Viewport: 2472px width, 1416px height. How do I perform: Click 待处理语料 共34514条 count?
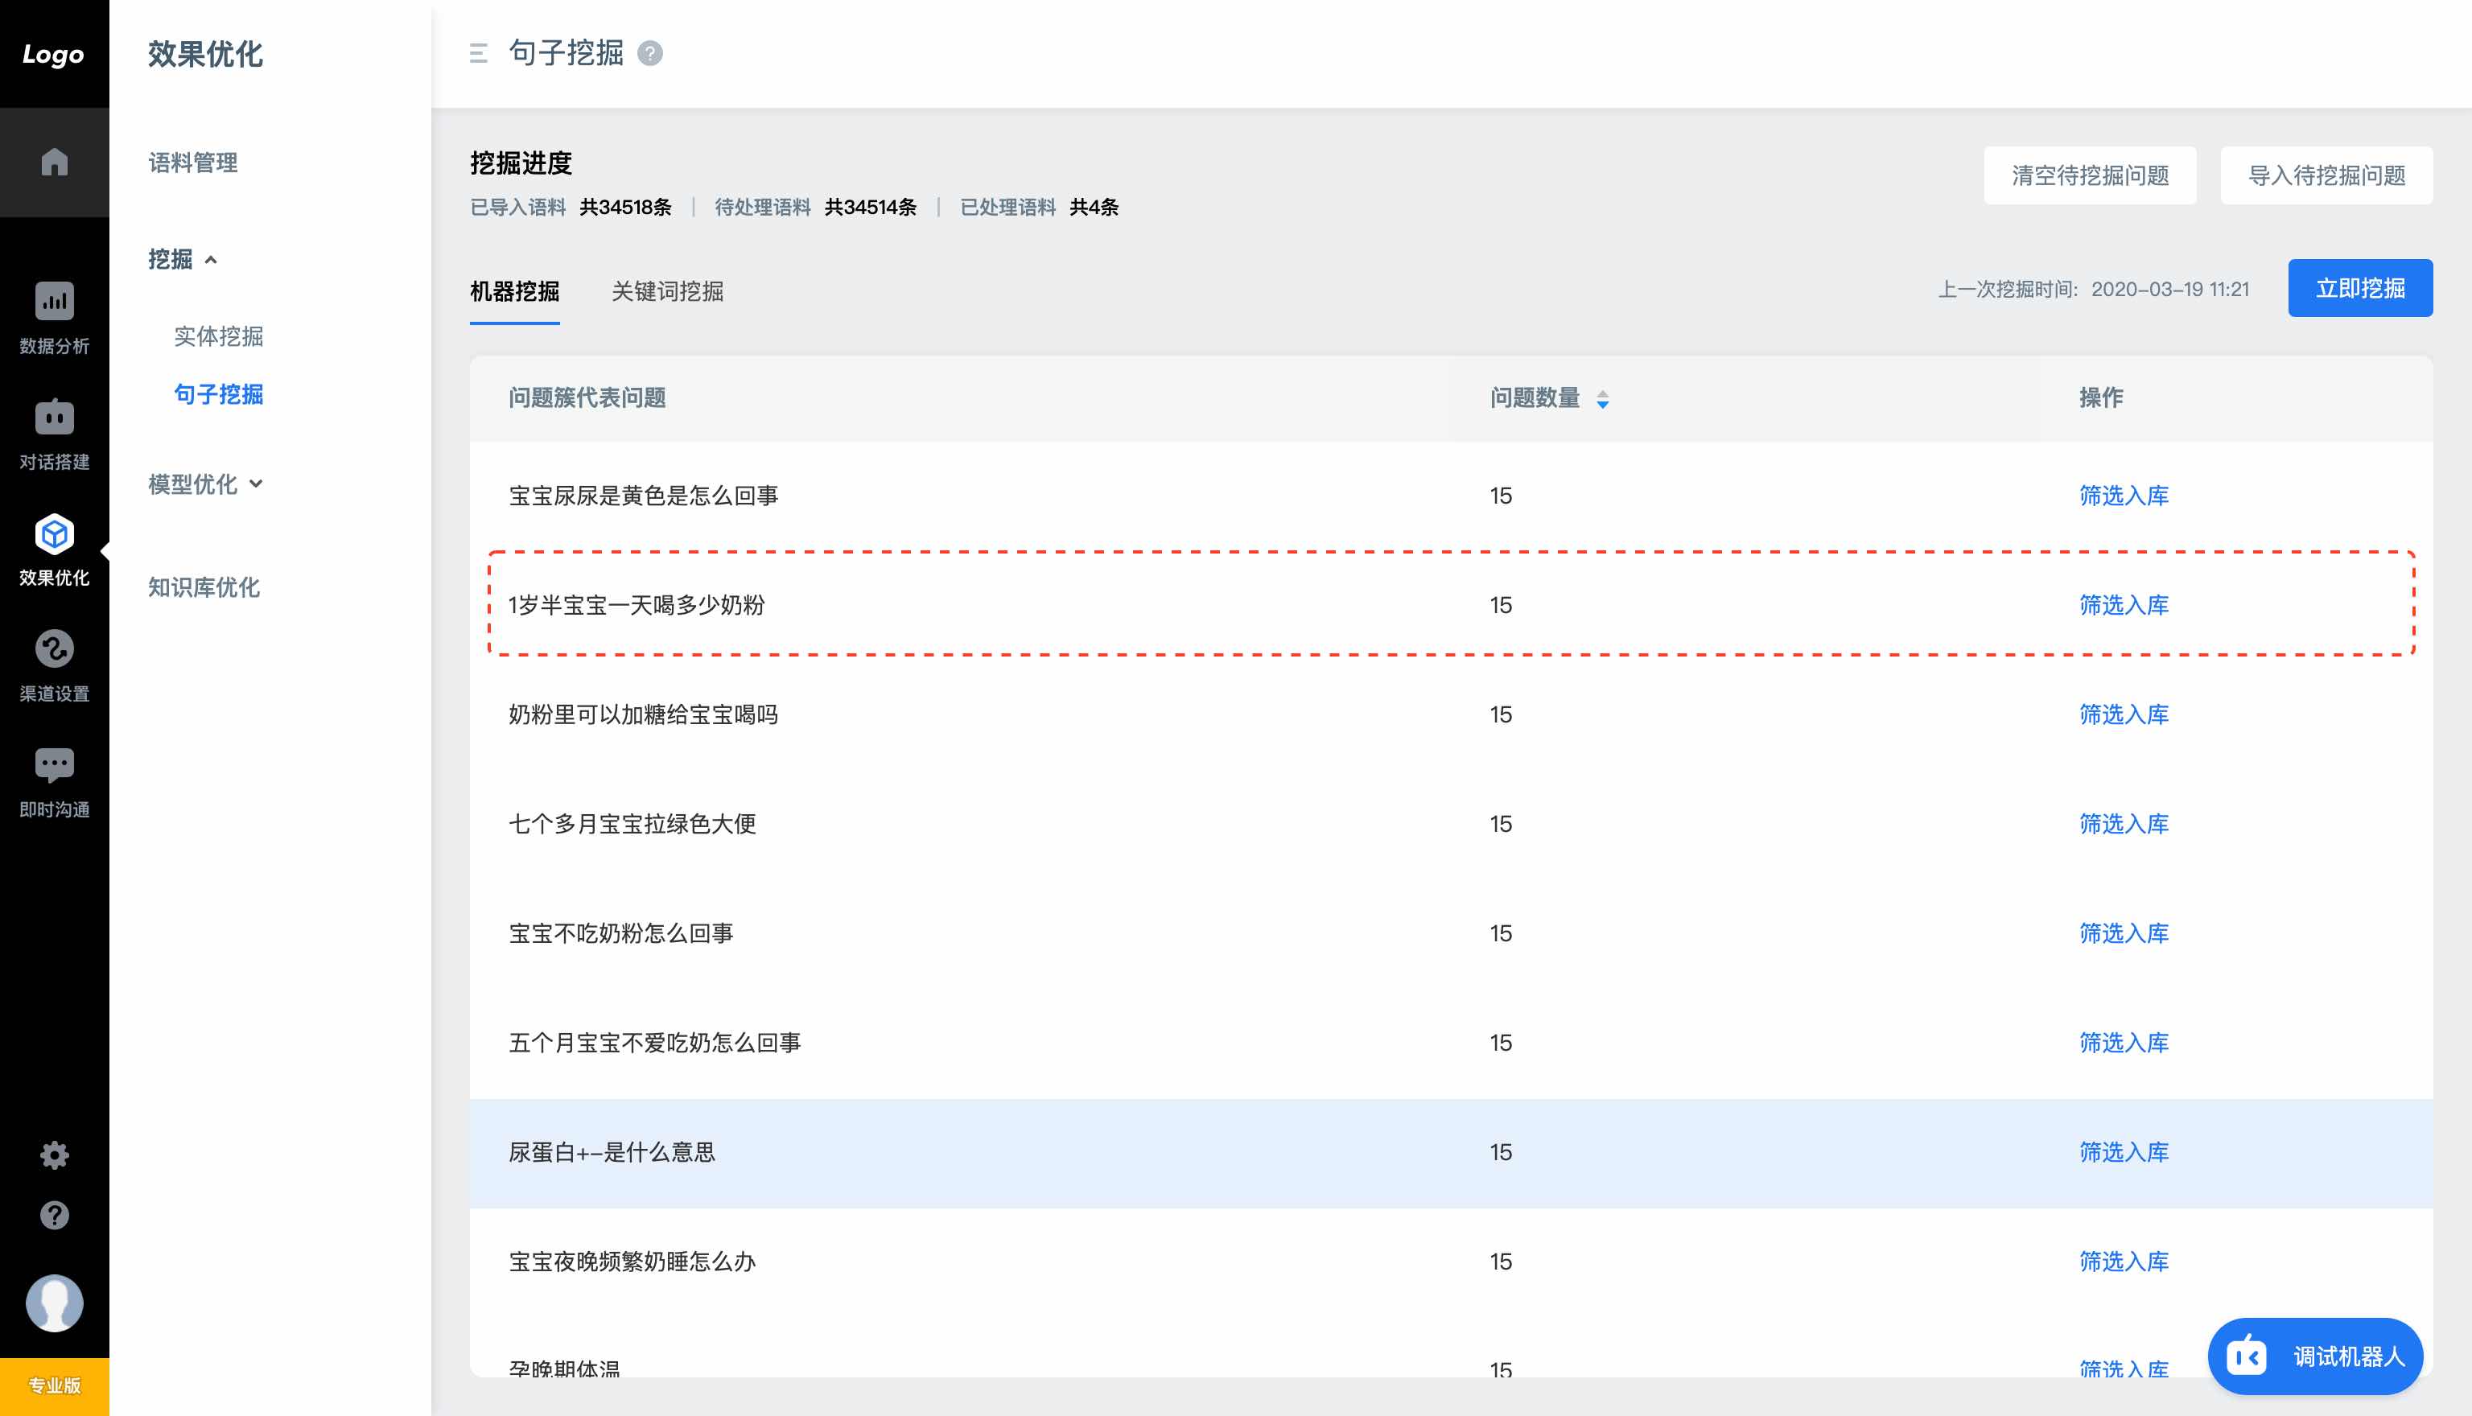coord(815,206)
